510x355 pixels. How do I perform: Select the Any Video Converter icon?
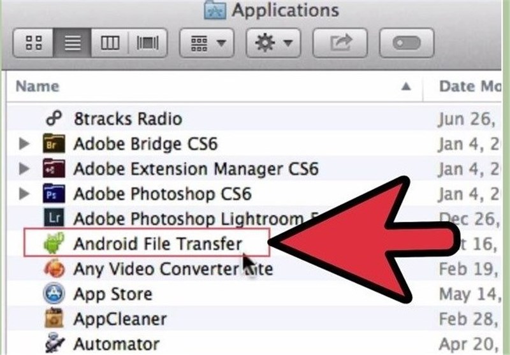(54, 268)
